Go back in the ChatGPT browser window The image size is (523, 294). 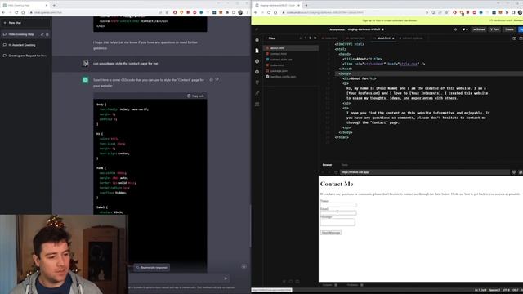coord(3,12)
